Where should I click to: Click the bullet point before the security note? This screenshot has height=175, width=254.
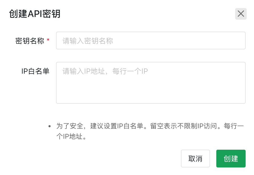point(49,126)
